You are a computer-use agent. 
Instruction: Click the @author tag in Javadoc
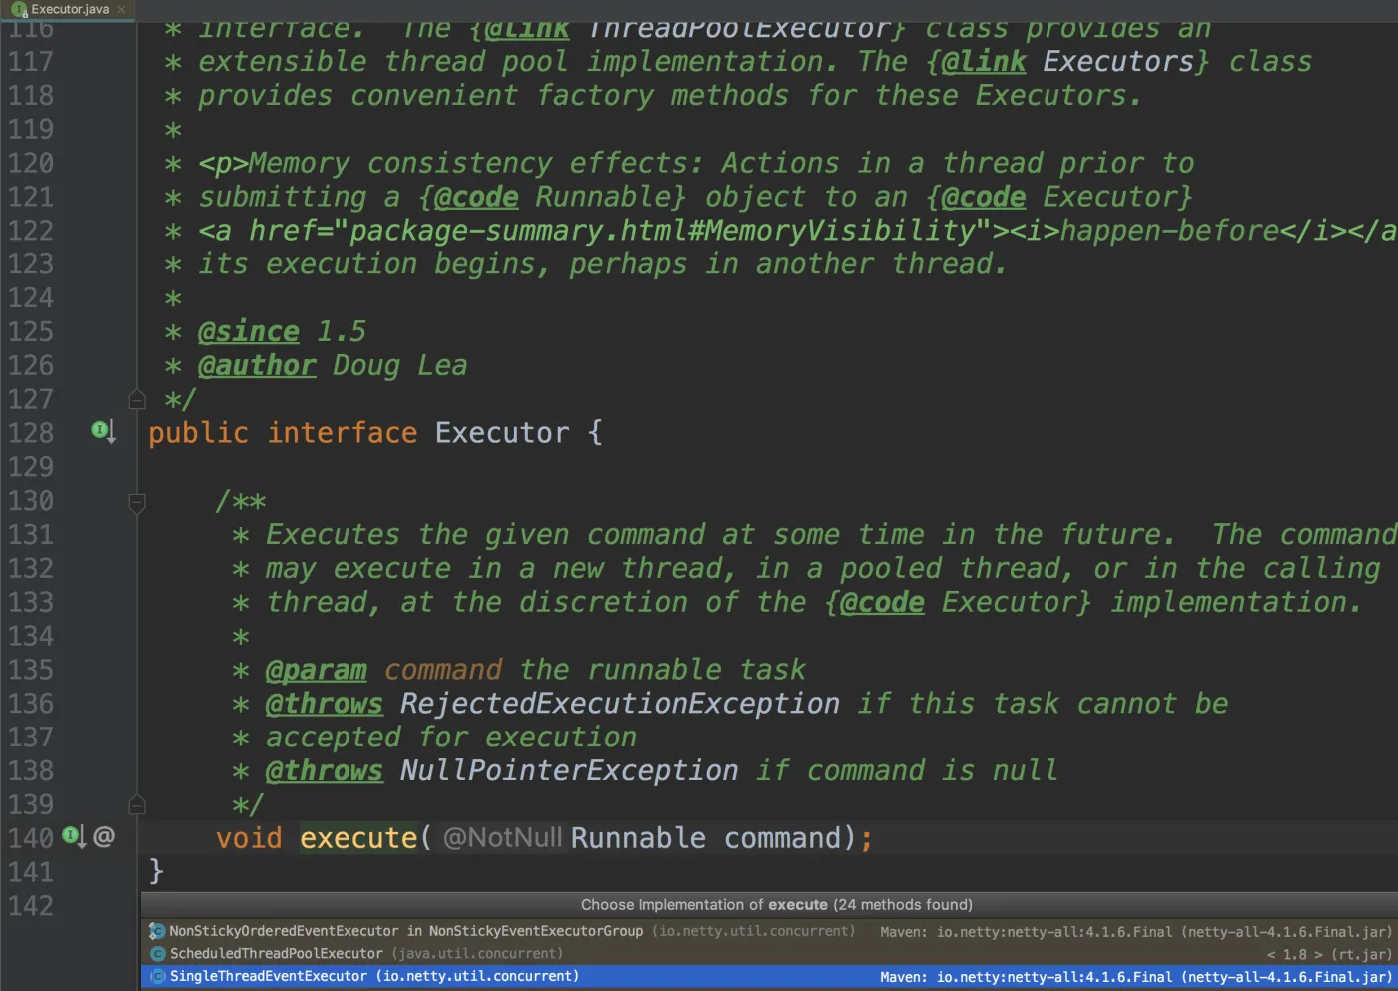click(257, 365)
